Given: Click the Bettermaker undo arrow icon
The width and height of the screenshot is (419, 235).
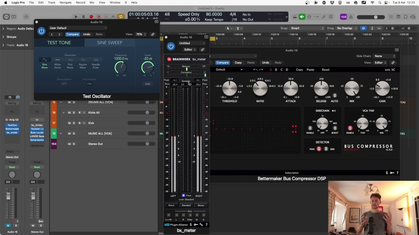Looking at the screenshot, I should click(x=255, y=70).
